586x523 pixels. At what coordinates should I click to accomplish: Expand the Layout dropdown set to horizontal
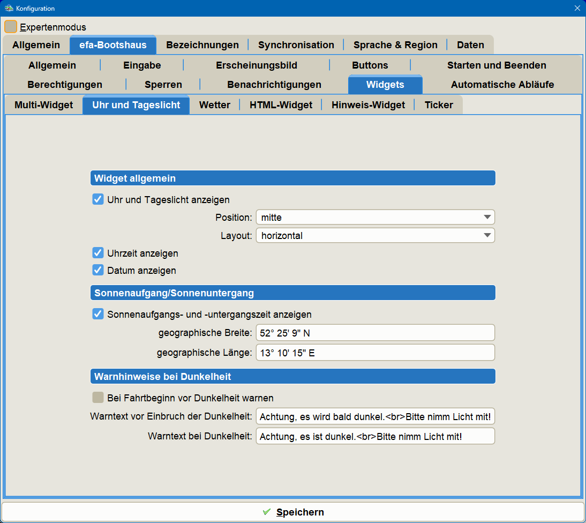coord(375,235)
